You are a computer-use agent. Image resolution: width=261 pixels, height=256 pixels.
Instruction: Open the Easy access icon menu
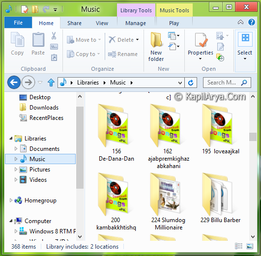click(174, 47)
